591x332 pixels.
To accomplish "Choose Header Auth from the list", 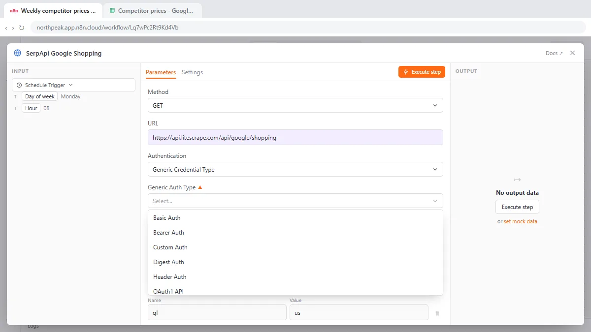I will tap(295, 277).
